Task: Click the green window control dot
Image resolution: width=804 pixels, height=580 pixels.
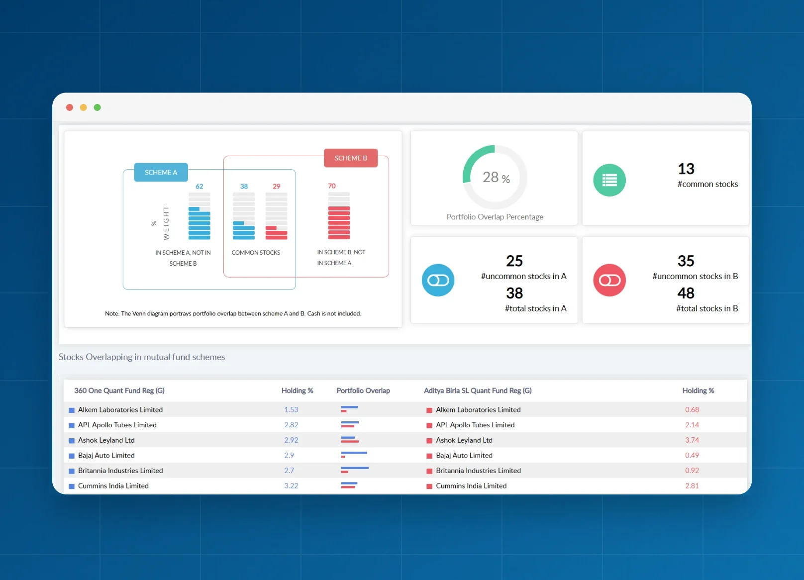Action: click(x=98, y=107)
